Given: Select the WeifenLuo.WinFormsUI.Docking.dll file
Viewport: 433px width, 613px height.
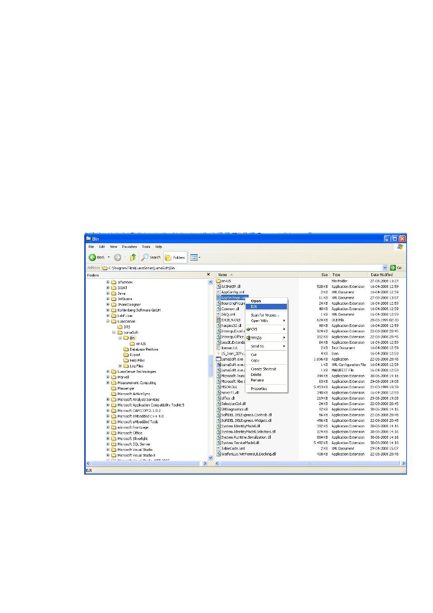Looking at the screenshot, I should click(246, 454).
